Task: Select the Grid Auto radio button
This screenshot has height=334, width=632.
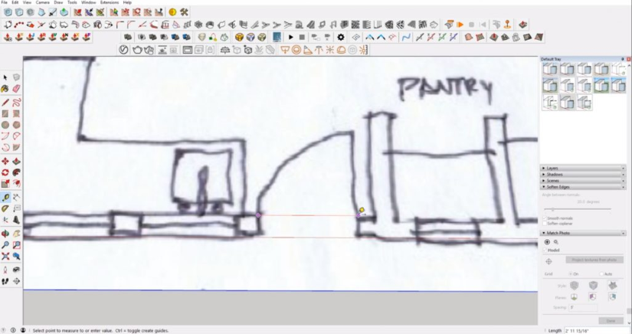Action: pos(601,274)
